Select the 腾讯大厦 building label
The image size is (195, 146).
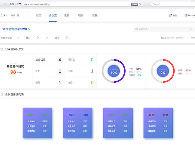(x=15, y=15)
